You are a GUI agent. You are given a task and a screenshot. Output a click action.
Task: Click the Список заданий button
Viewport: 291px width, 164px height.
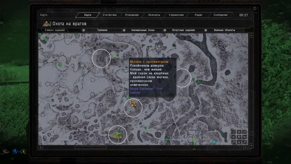pos(54,30)
